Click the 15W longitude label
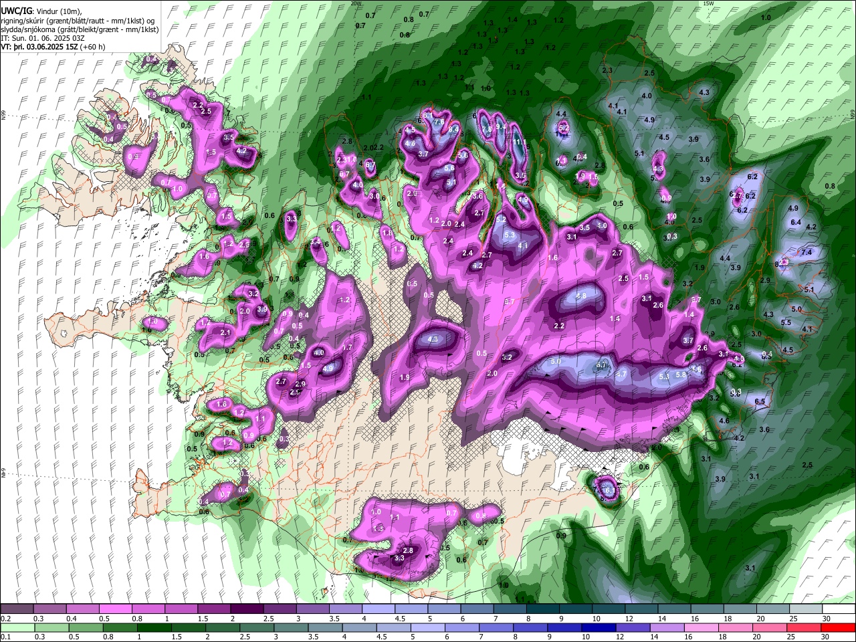 (708, 3)
